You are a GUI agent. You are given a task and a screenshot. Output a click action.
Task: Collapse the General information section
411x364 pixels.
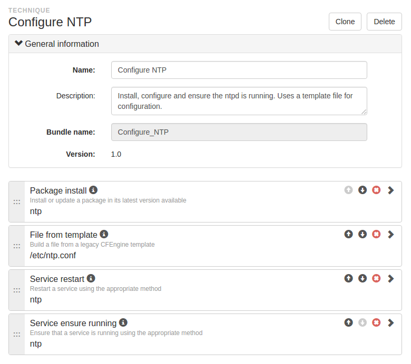(x=18, y=43)
